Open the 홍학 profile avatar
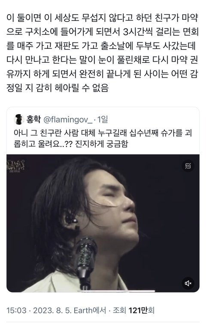Viewport: 206px width, 325px height. (19, 119)
